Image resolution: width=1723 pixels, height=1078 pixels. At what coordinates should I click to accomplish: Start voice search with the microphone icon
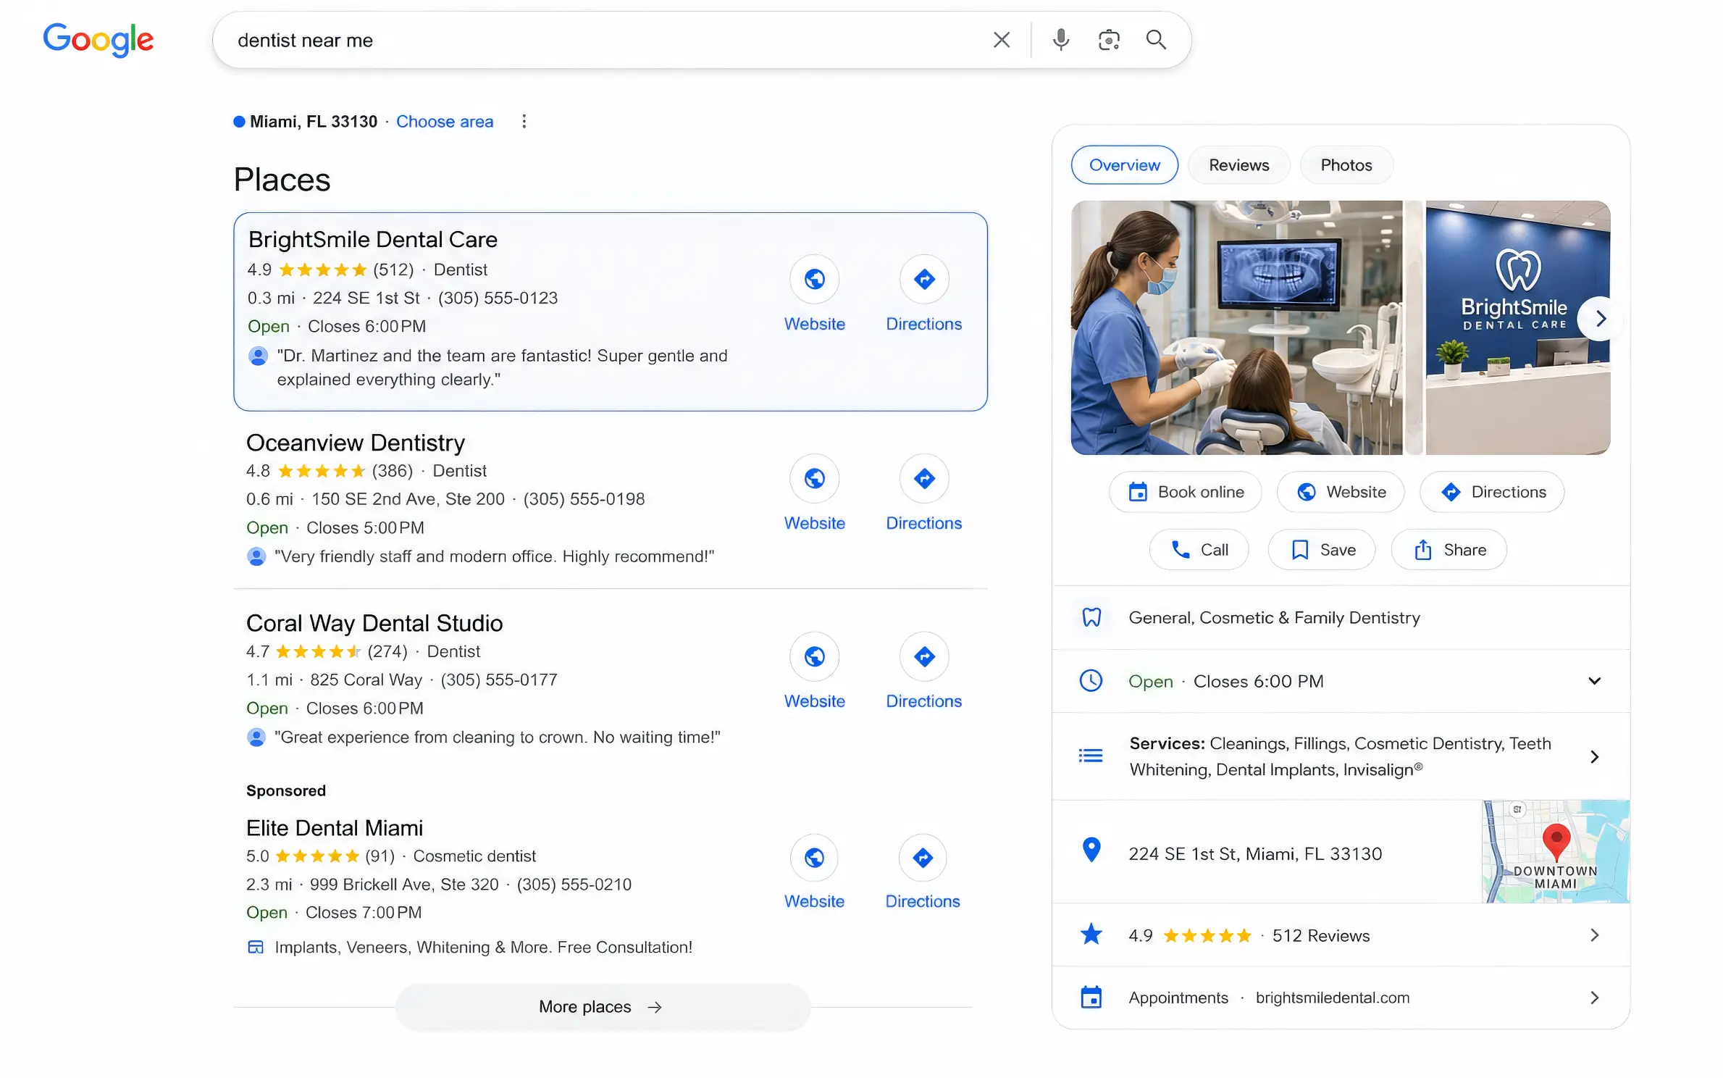coord(1060,40)
